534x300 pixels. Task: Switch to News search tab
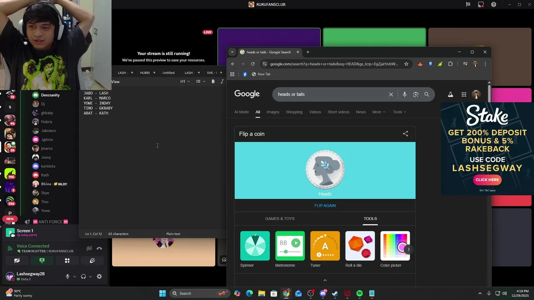click(x=361, y=112)
